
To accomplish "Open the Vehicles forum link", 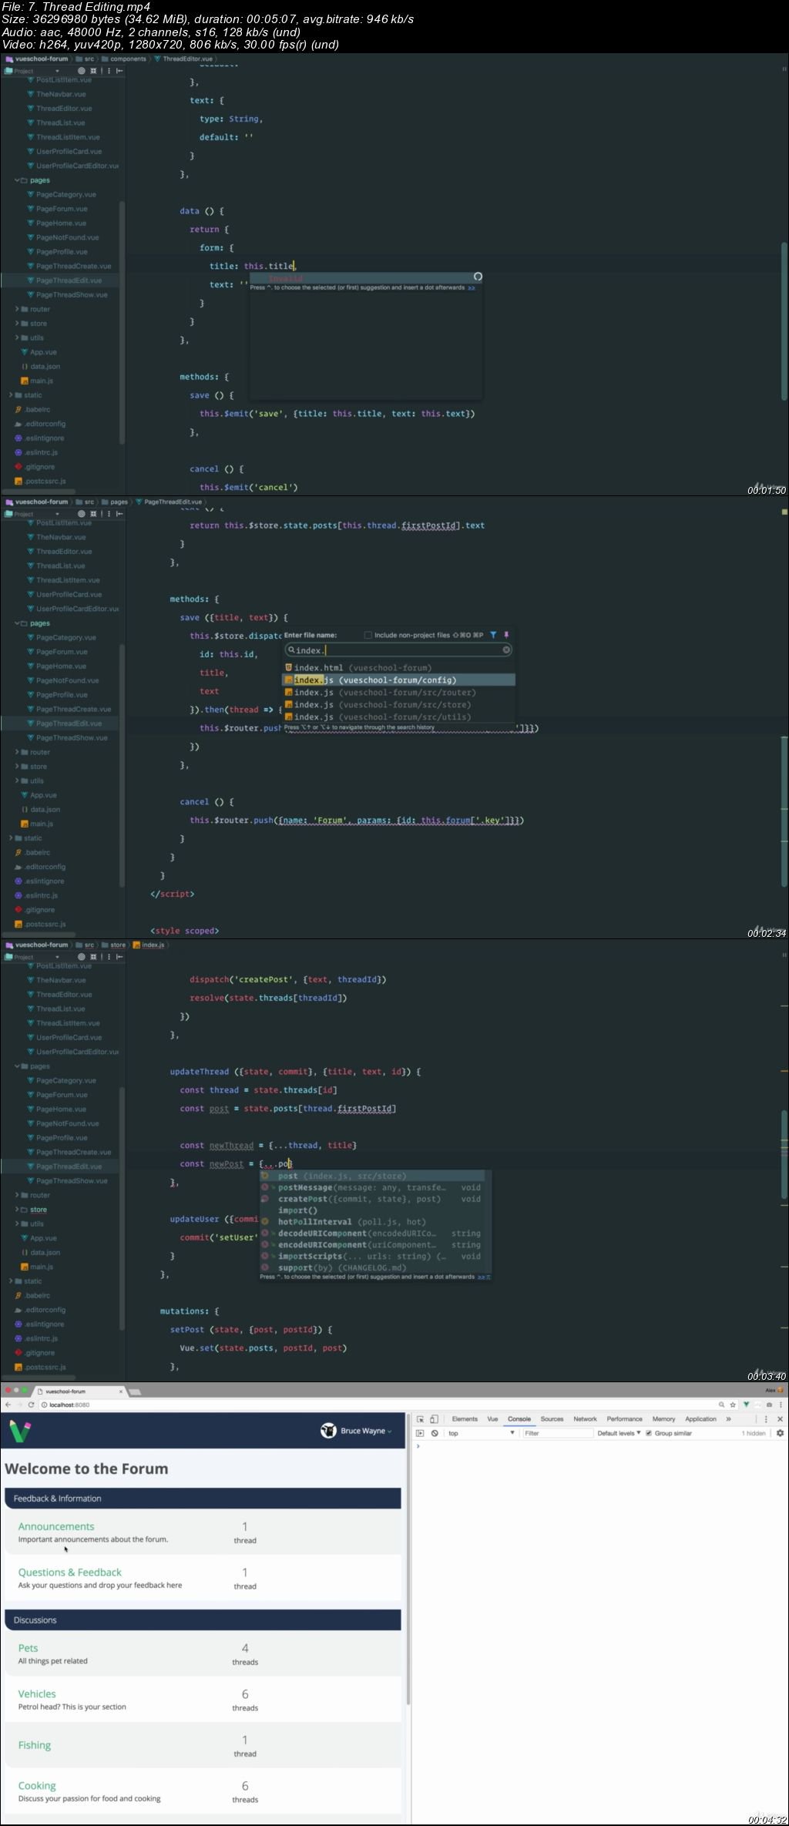I will [x=37, y=1694].
